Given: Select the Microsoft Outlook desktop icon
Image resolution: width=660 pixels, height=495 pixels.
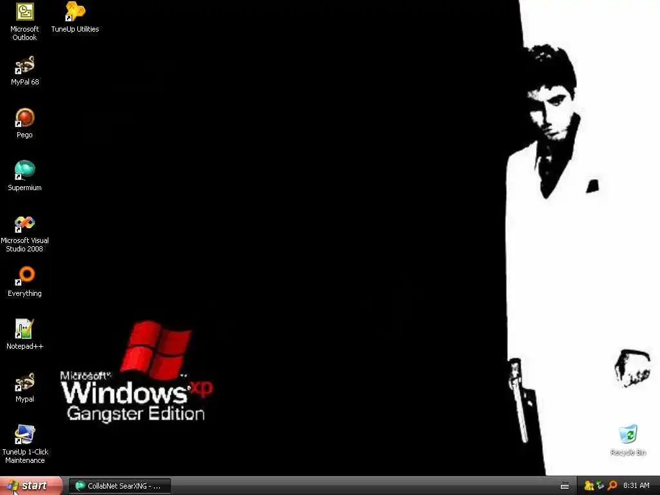Looking at the screenshot, I should [x=24, y=21].
